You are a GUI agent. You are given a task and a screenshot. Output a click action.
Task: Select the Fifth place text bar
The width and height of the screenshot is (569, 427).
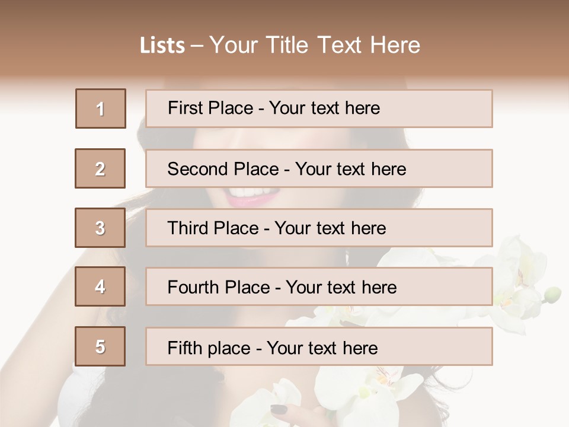click(x=319, y=346)
